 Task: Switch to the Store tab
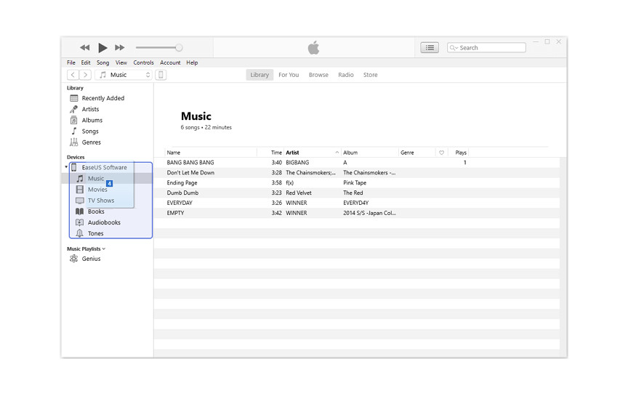point(370,75)
